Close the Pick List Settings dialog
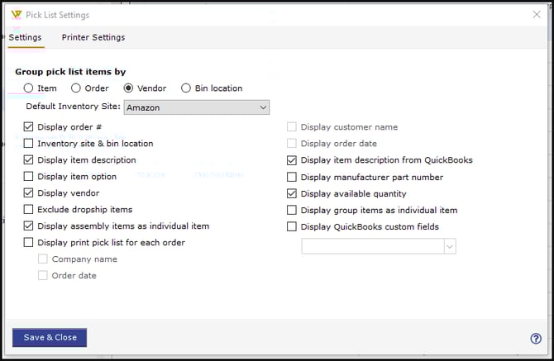 tap(537, 14)
